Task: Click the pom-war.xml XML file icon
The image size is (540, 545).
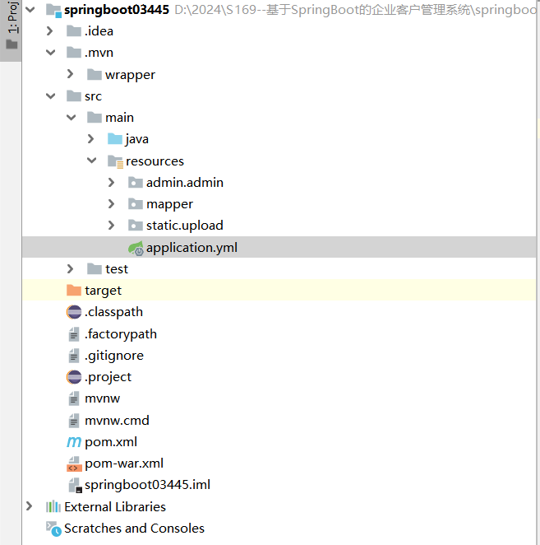Action: 74,463
